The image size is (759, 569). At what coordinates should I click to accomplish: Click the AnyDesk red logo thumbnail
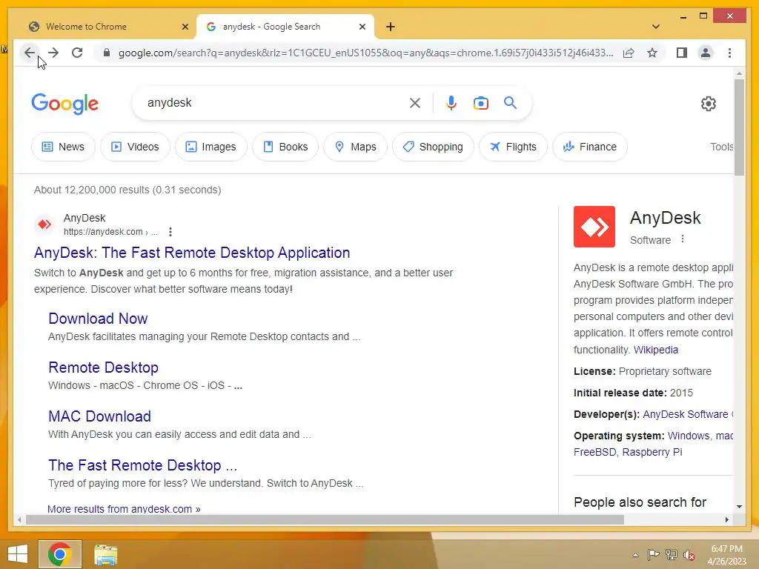point(594,227)
